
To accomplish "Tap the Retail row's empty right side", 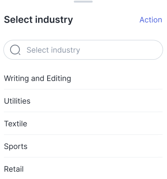I will pos(93,169).
